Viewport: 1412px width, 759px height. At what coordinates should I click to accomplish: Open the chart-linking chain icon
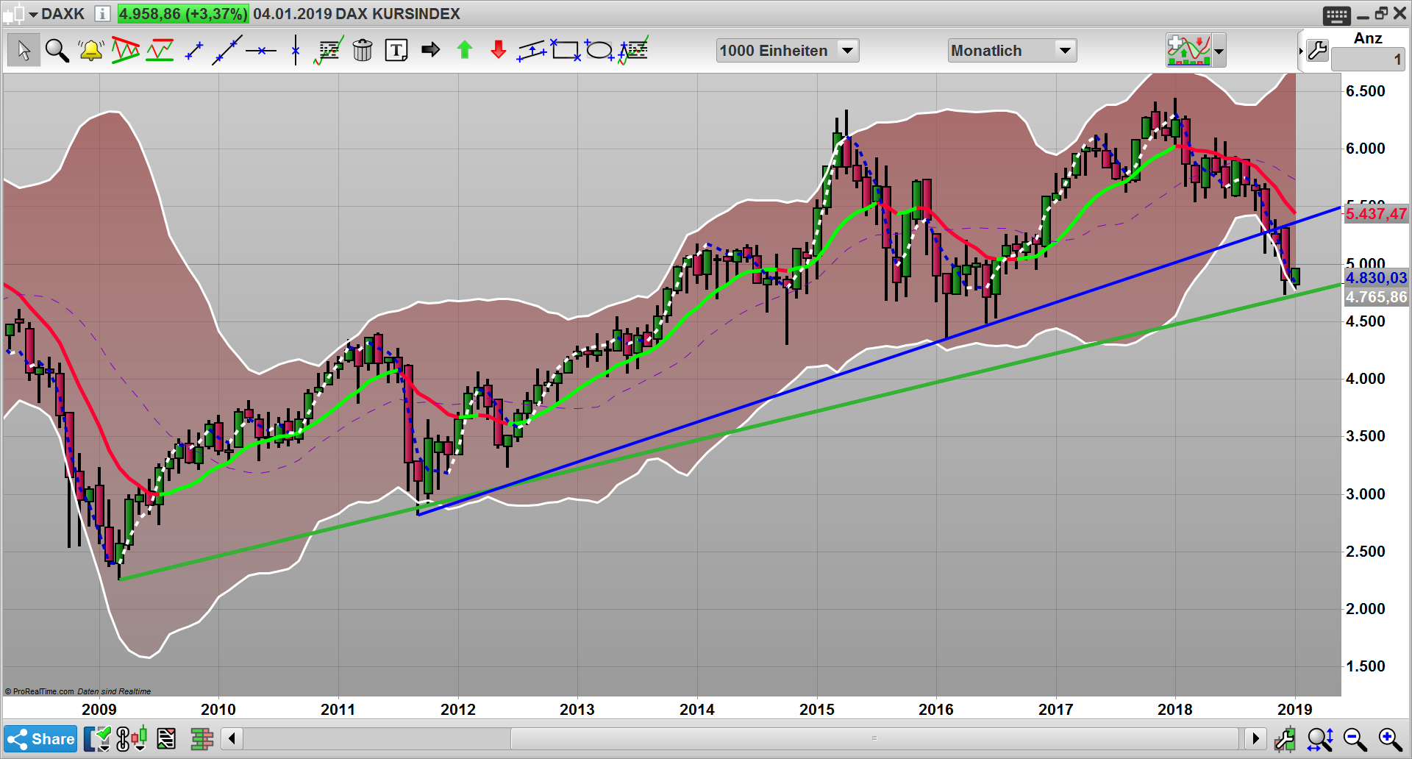(122, 738)
